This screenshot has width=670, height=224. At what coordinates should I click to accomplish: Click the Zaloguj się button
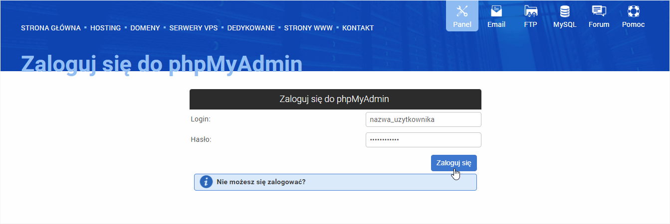[x=454, y=163]
